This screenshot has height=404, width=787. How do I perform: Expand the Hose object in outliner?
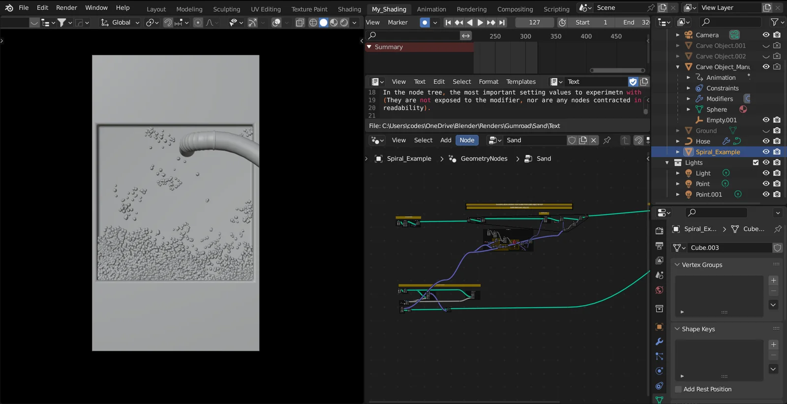click(678, 141)
